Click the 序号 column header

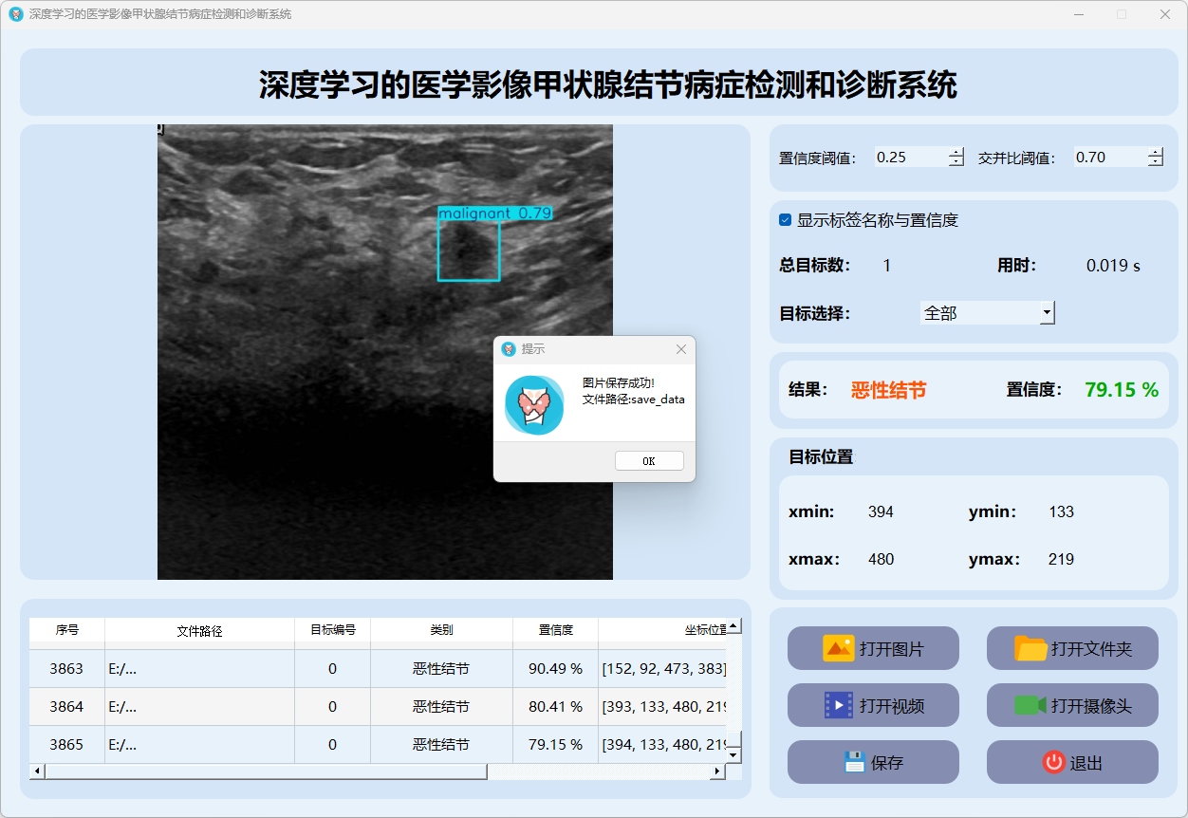click(66, 630)
